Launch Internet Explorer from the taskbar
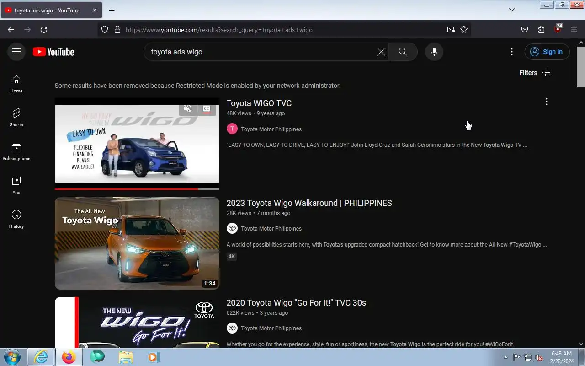585x366 pixels. (41, 357)
